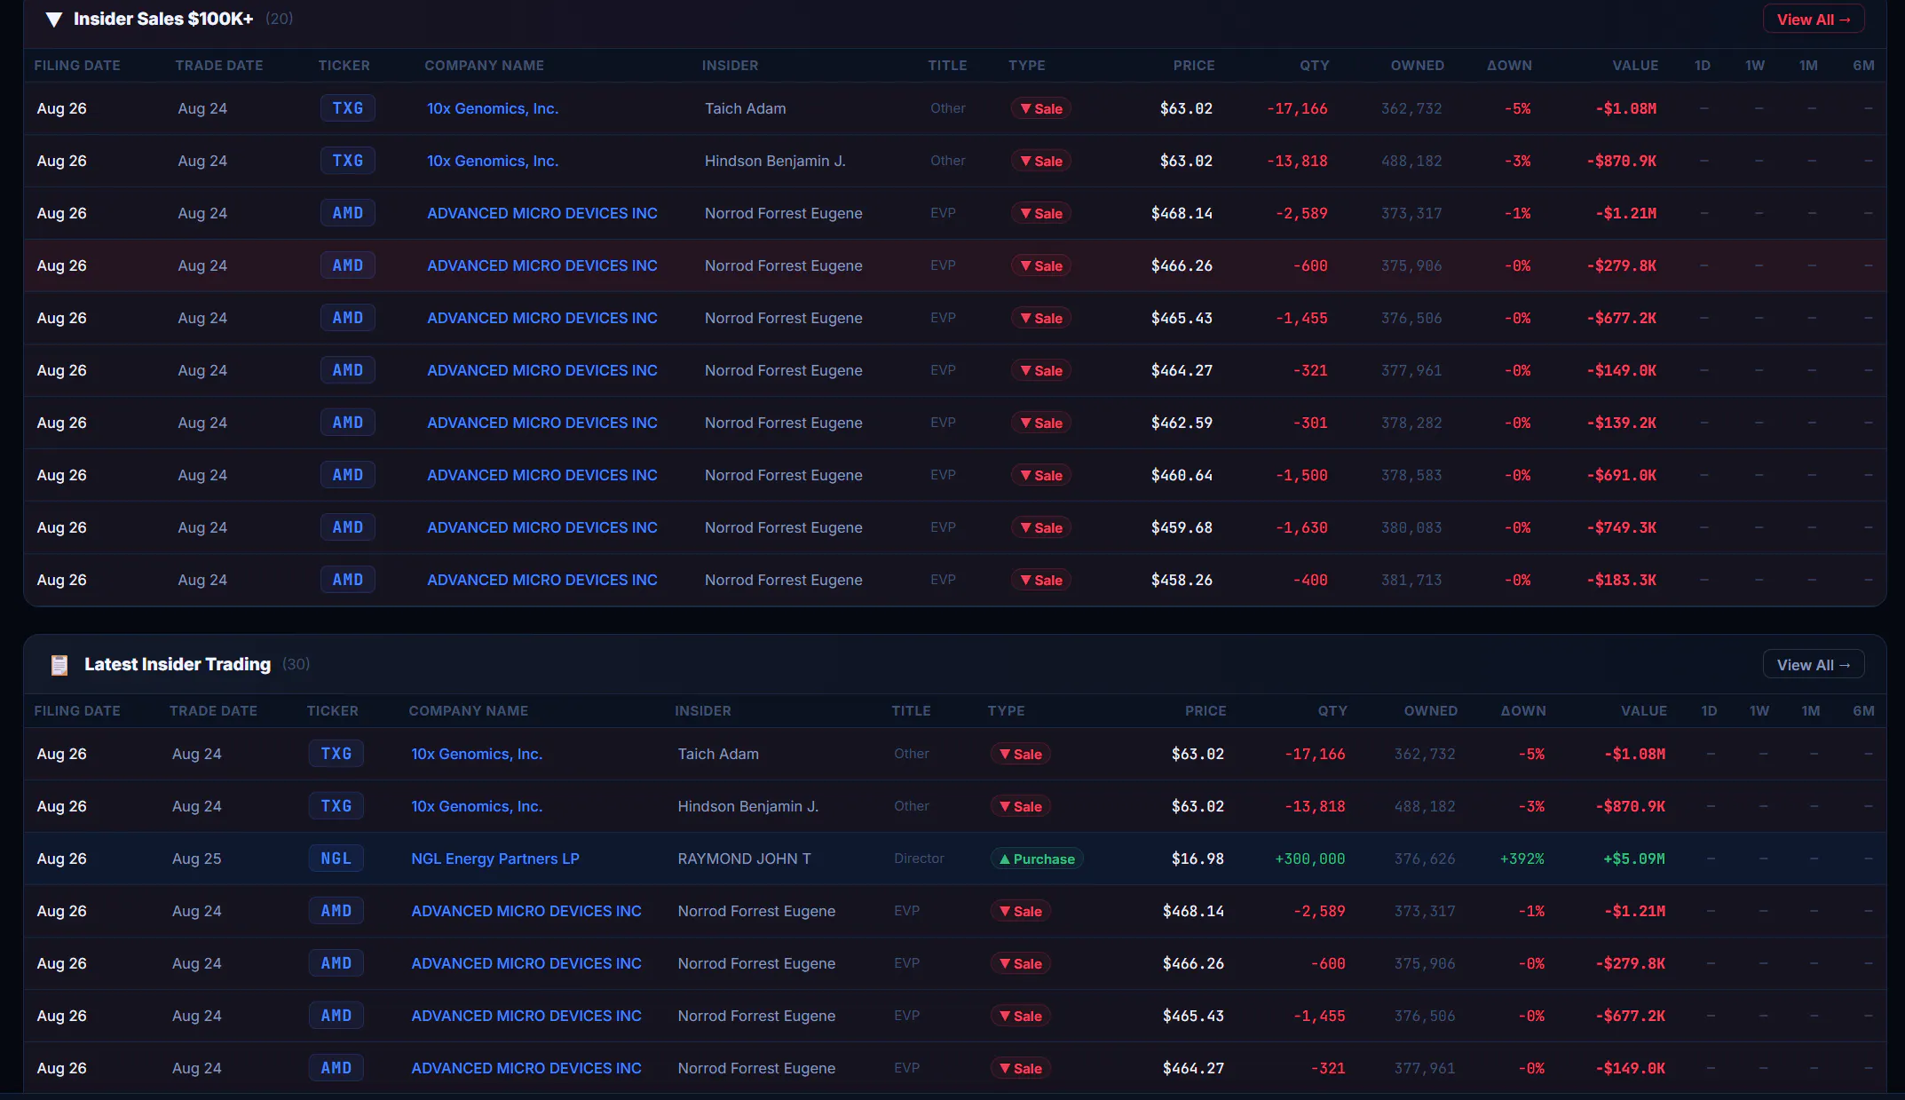Select insider RAYMOND JOHN T
The height and width of the screenshot is (1100, 1905).
click(x=744, y=859)
